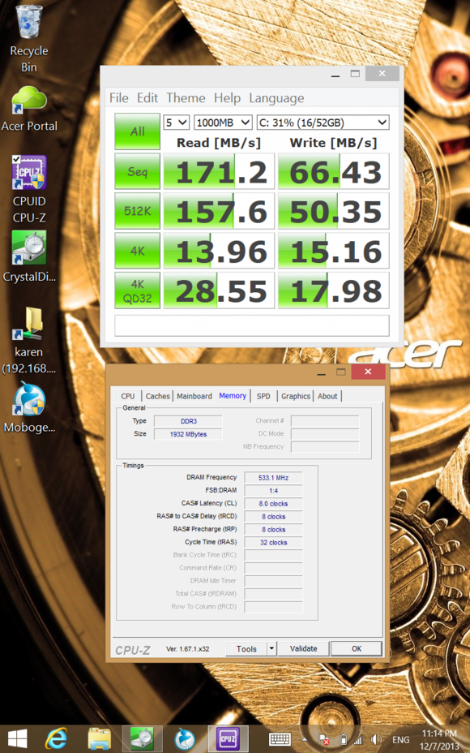This screenshot has height=753, width=470.
Task: Click the 4K write result 15.16
Action: pos(334,251)
